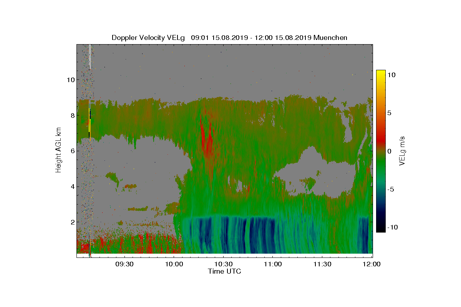Image resolution: width=461 pixels, height=307 pixels.
Task: Click the colorbar '10' label at top
Action: coord(391,75)
